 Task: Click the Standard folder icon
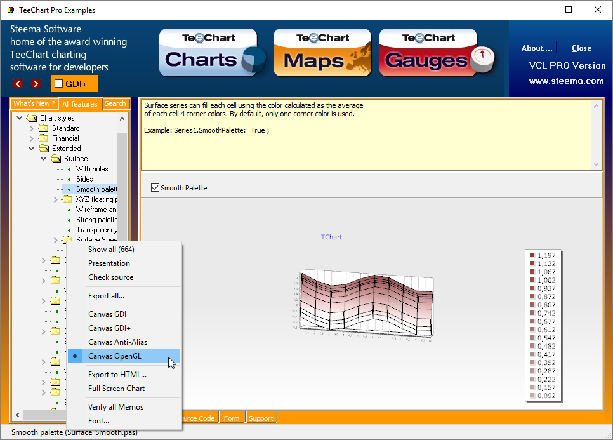coord(43,128)
